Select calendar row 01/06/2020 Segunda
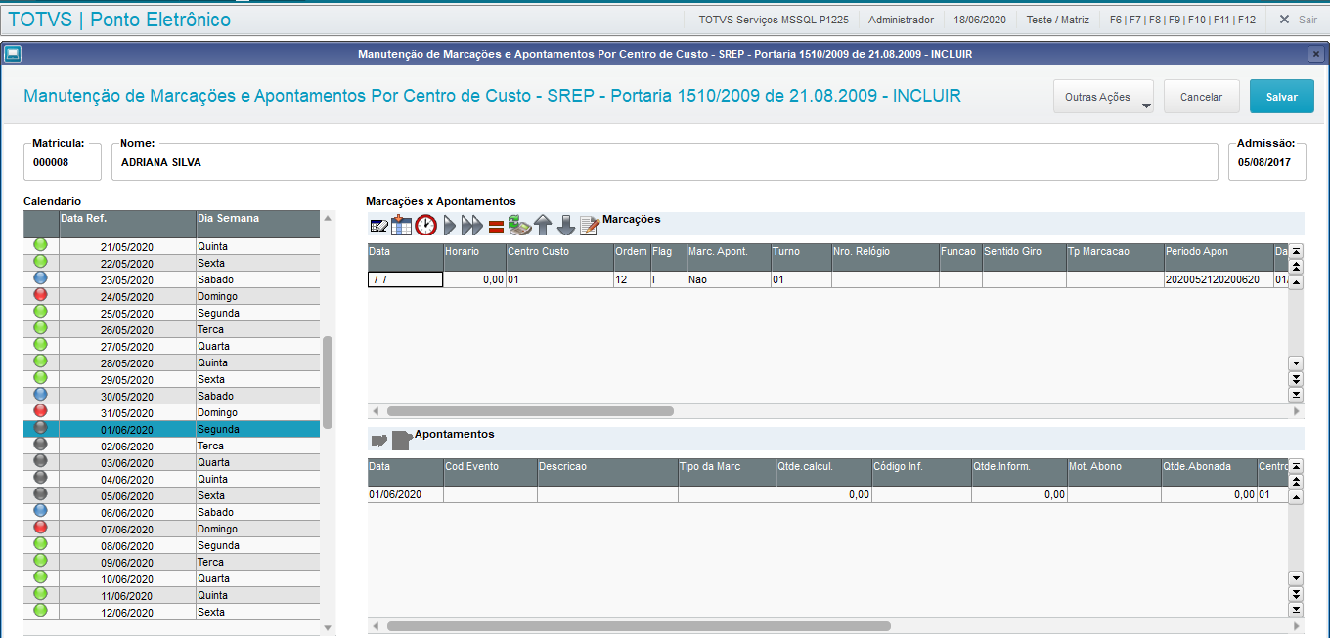The height and width of the screenshot is (638, 1330). 172,429
